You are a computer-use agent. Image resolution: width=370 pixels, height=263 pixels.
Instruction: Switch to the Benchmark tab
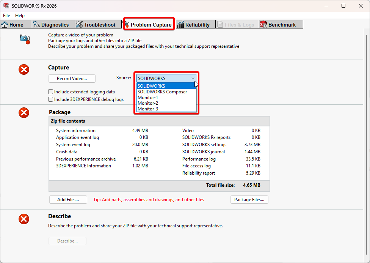click(281, 24)
